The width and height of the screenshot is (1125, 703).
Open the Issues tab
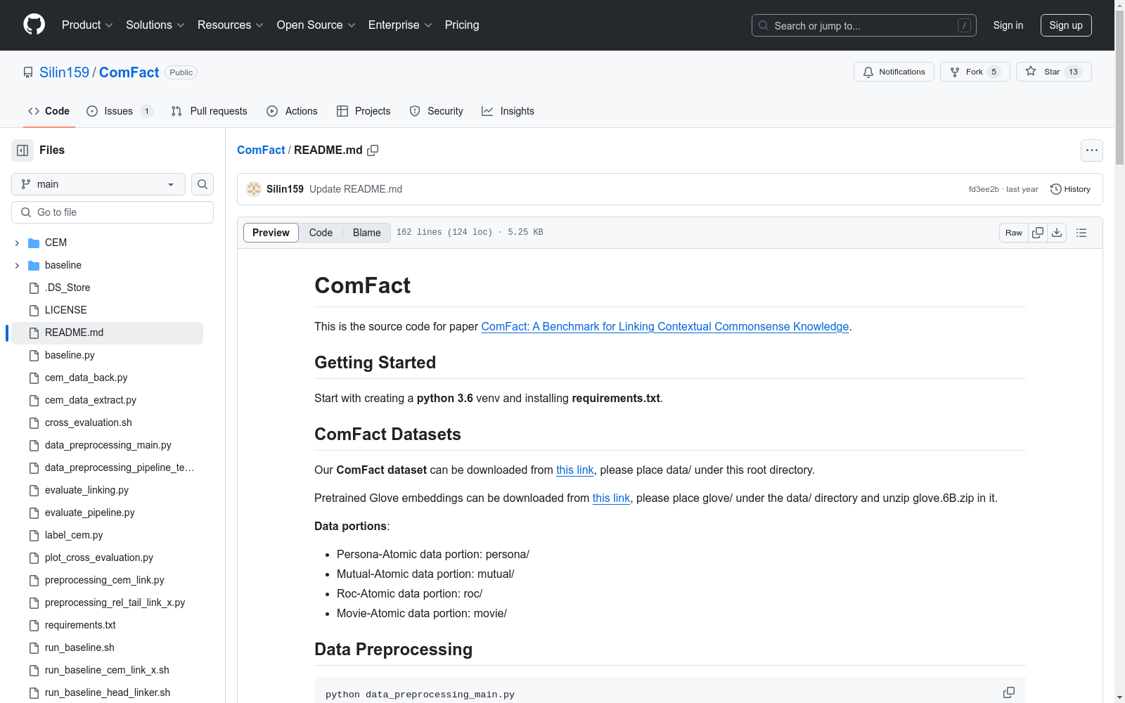click(x=119, y=111)
